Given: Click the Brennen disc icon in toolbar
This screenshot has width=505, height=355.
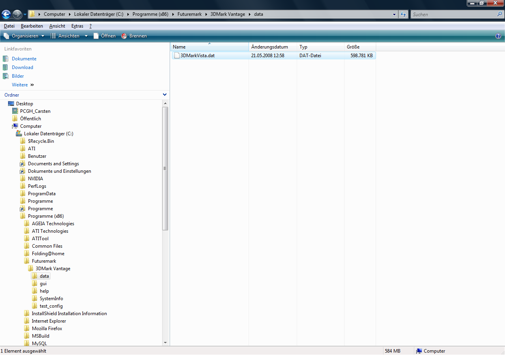Looking at the screenshot, I should pyautogui.click(x=124, y=36).
